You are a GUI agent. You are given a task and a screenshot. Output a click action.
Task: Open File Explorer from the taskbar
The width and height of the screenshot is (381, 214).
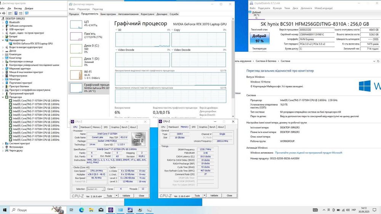(91, 210)
